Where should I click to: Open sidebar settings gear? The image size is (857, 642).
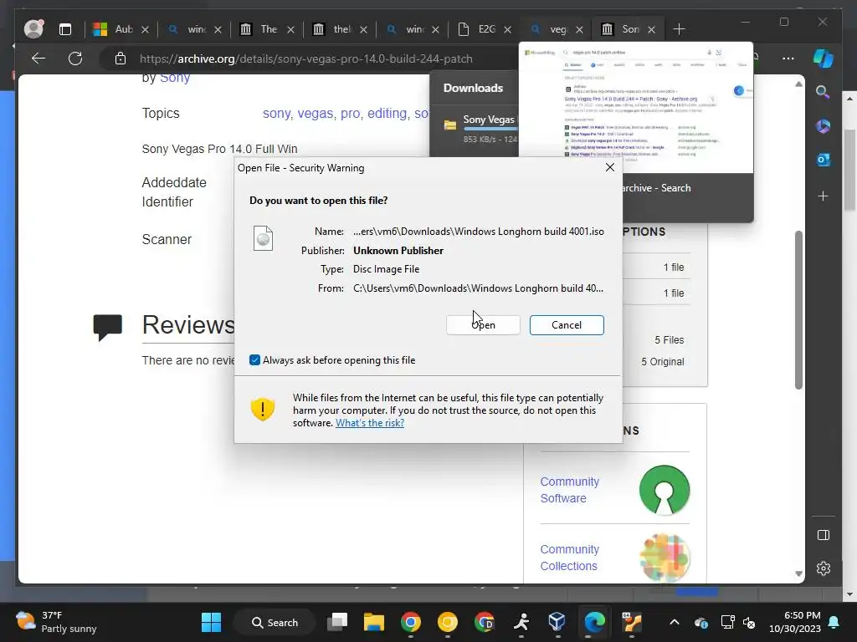tap(824, 568)
